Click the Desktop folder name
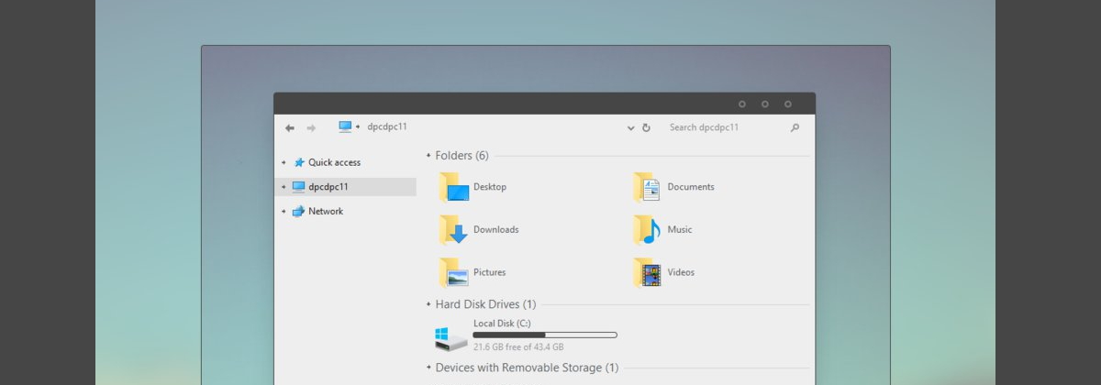 [x=490, y=187]
